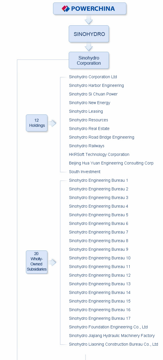Click the arrow beside 20 Wholly-Owned Subsidiaries
This screenshot has width=163, height=360.
pos(52,262)
